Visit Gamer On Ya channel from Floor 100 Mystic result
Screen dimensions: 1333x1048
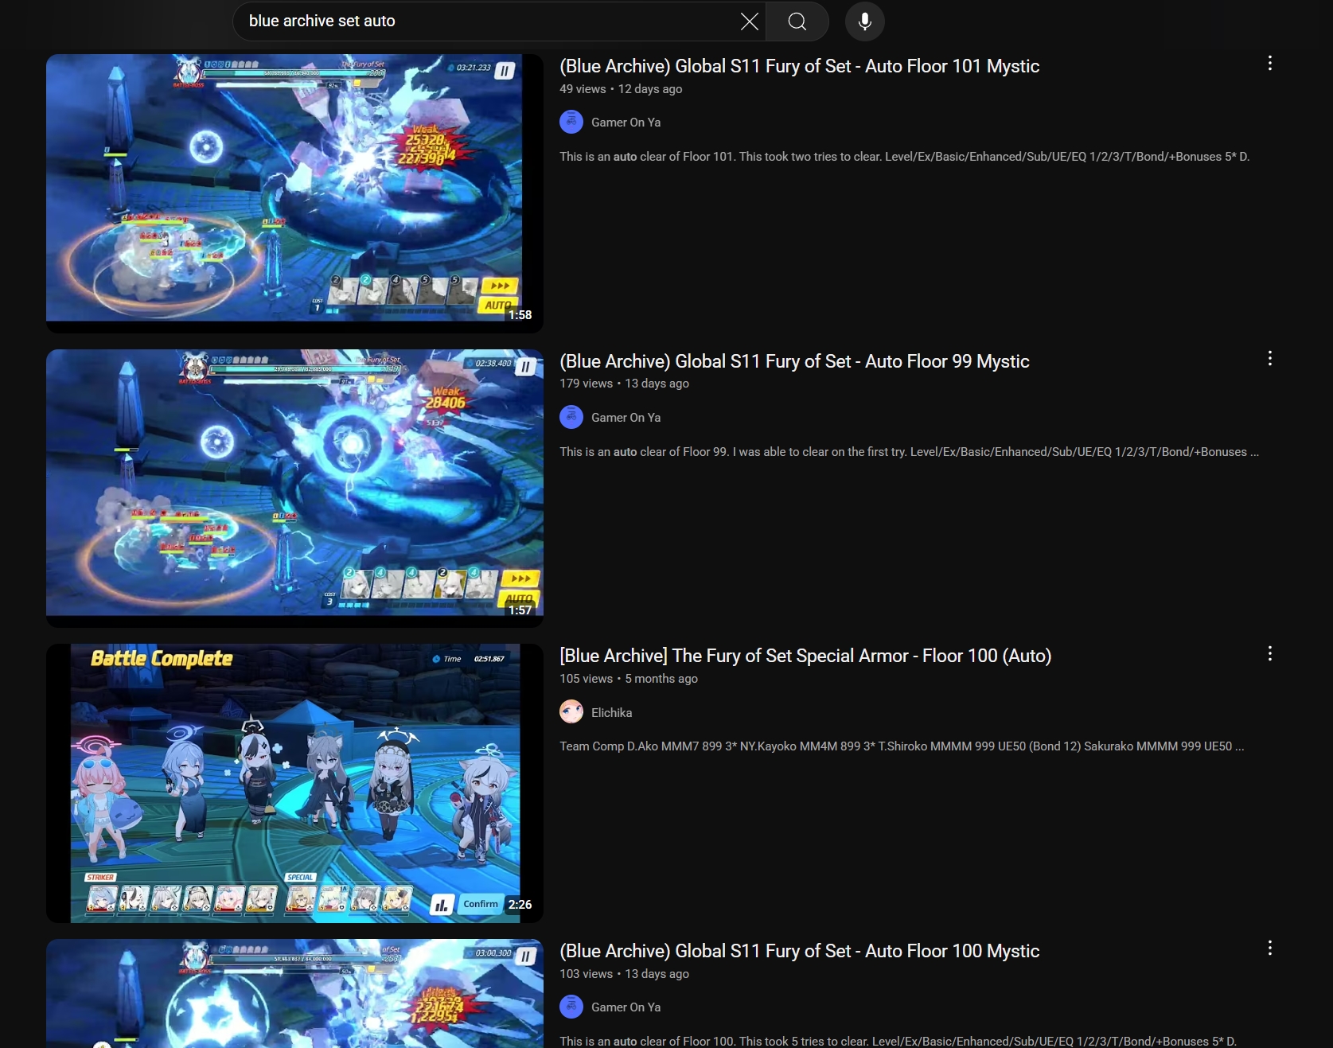pyautogui.click(x=626, y=1007)
